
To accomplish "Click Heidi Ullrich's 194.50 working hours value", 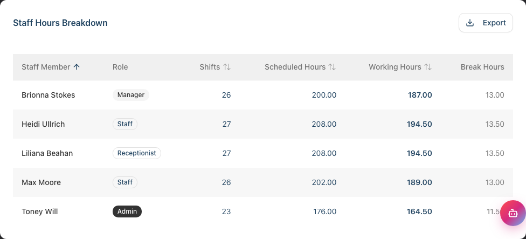I will pos(419,124).
